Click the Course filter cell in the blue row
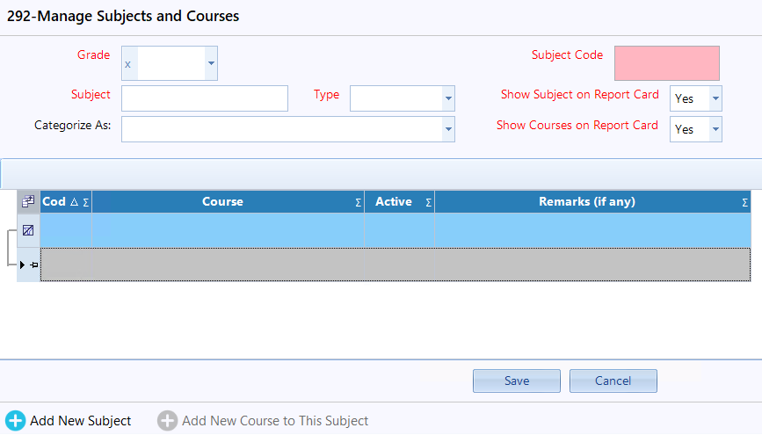Image resolution: width=762 pixels, height=435 pixels. [228, 230]
